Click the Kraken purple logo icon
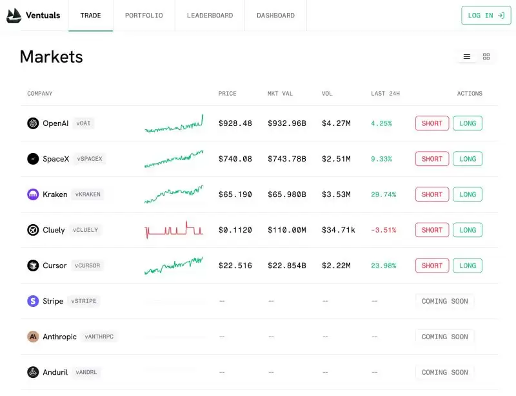 (33, 194)
